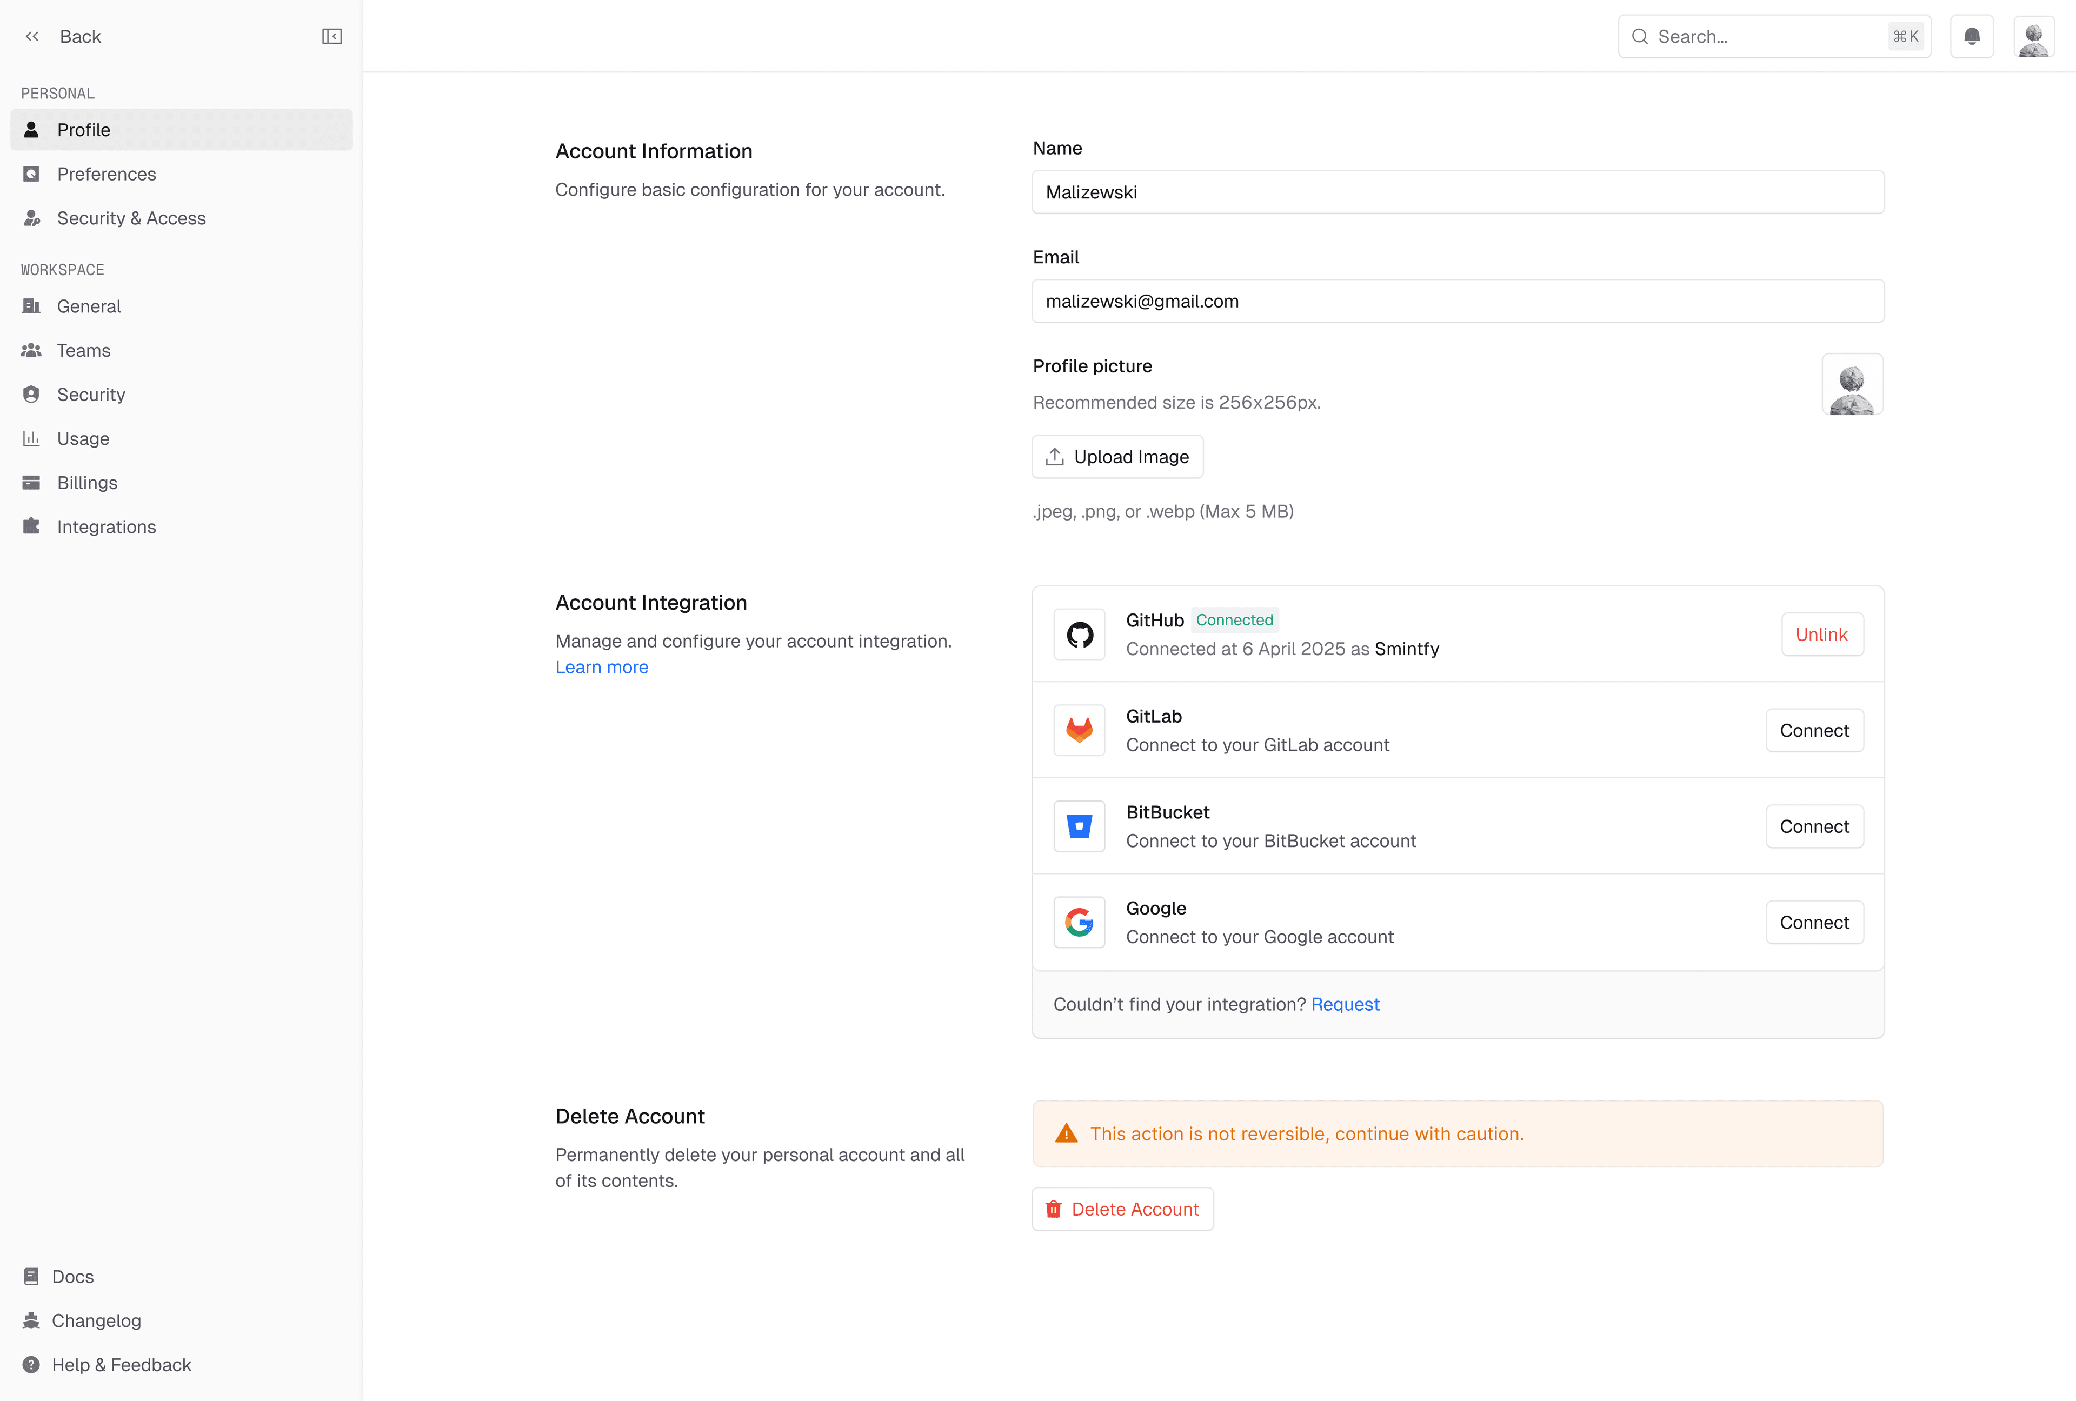The height and width of the screenshot is (1401, 2076).
Task: Click the BitBucket logo icon
Action: [1079, 827]
